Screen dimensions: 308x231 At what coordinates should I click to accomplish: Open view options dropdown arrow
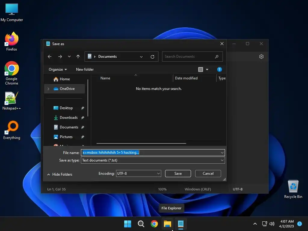point(207,69)
